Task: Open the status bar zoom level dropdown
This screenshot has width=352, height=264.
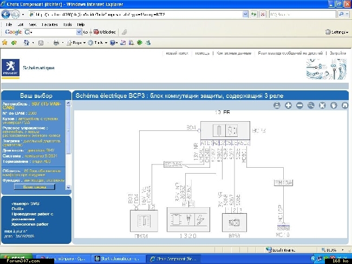Action: (x=343, y=249)
